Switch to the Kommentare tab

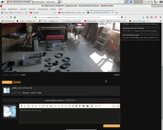[7, 82]
